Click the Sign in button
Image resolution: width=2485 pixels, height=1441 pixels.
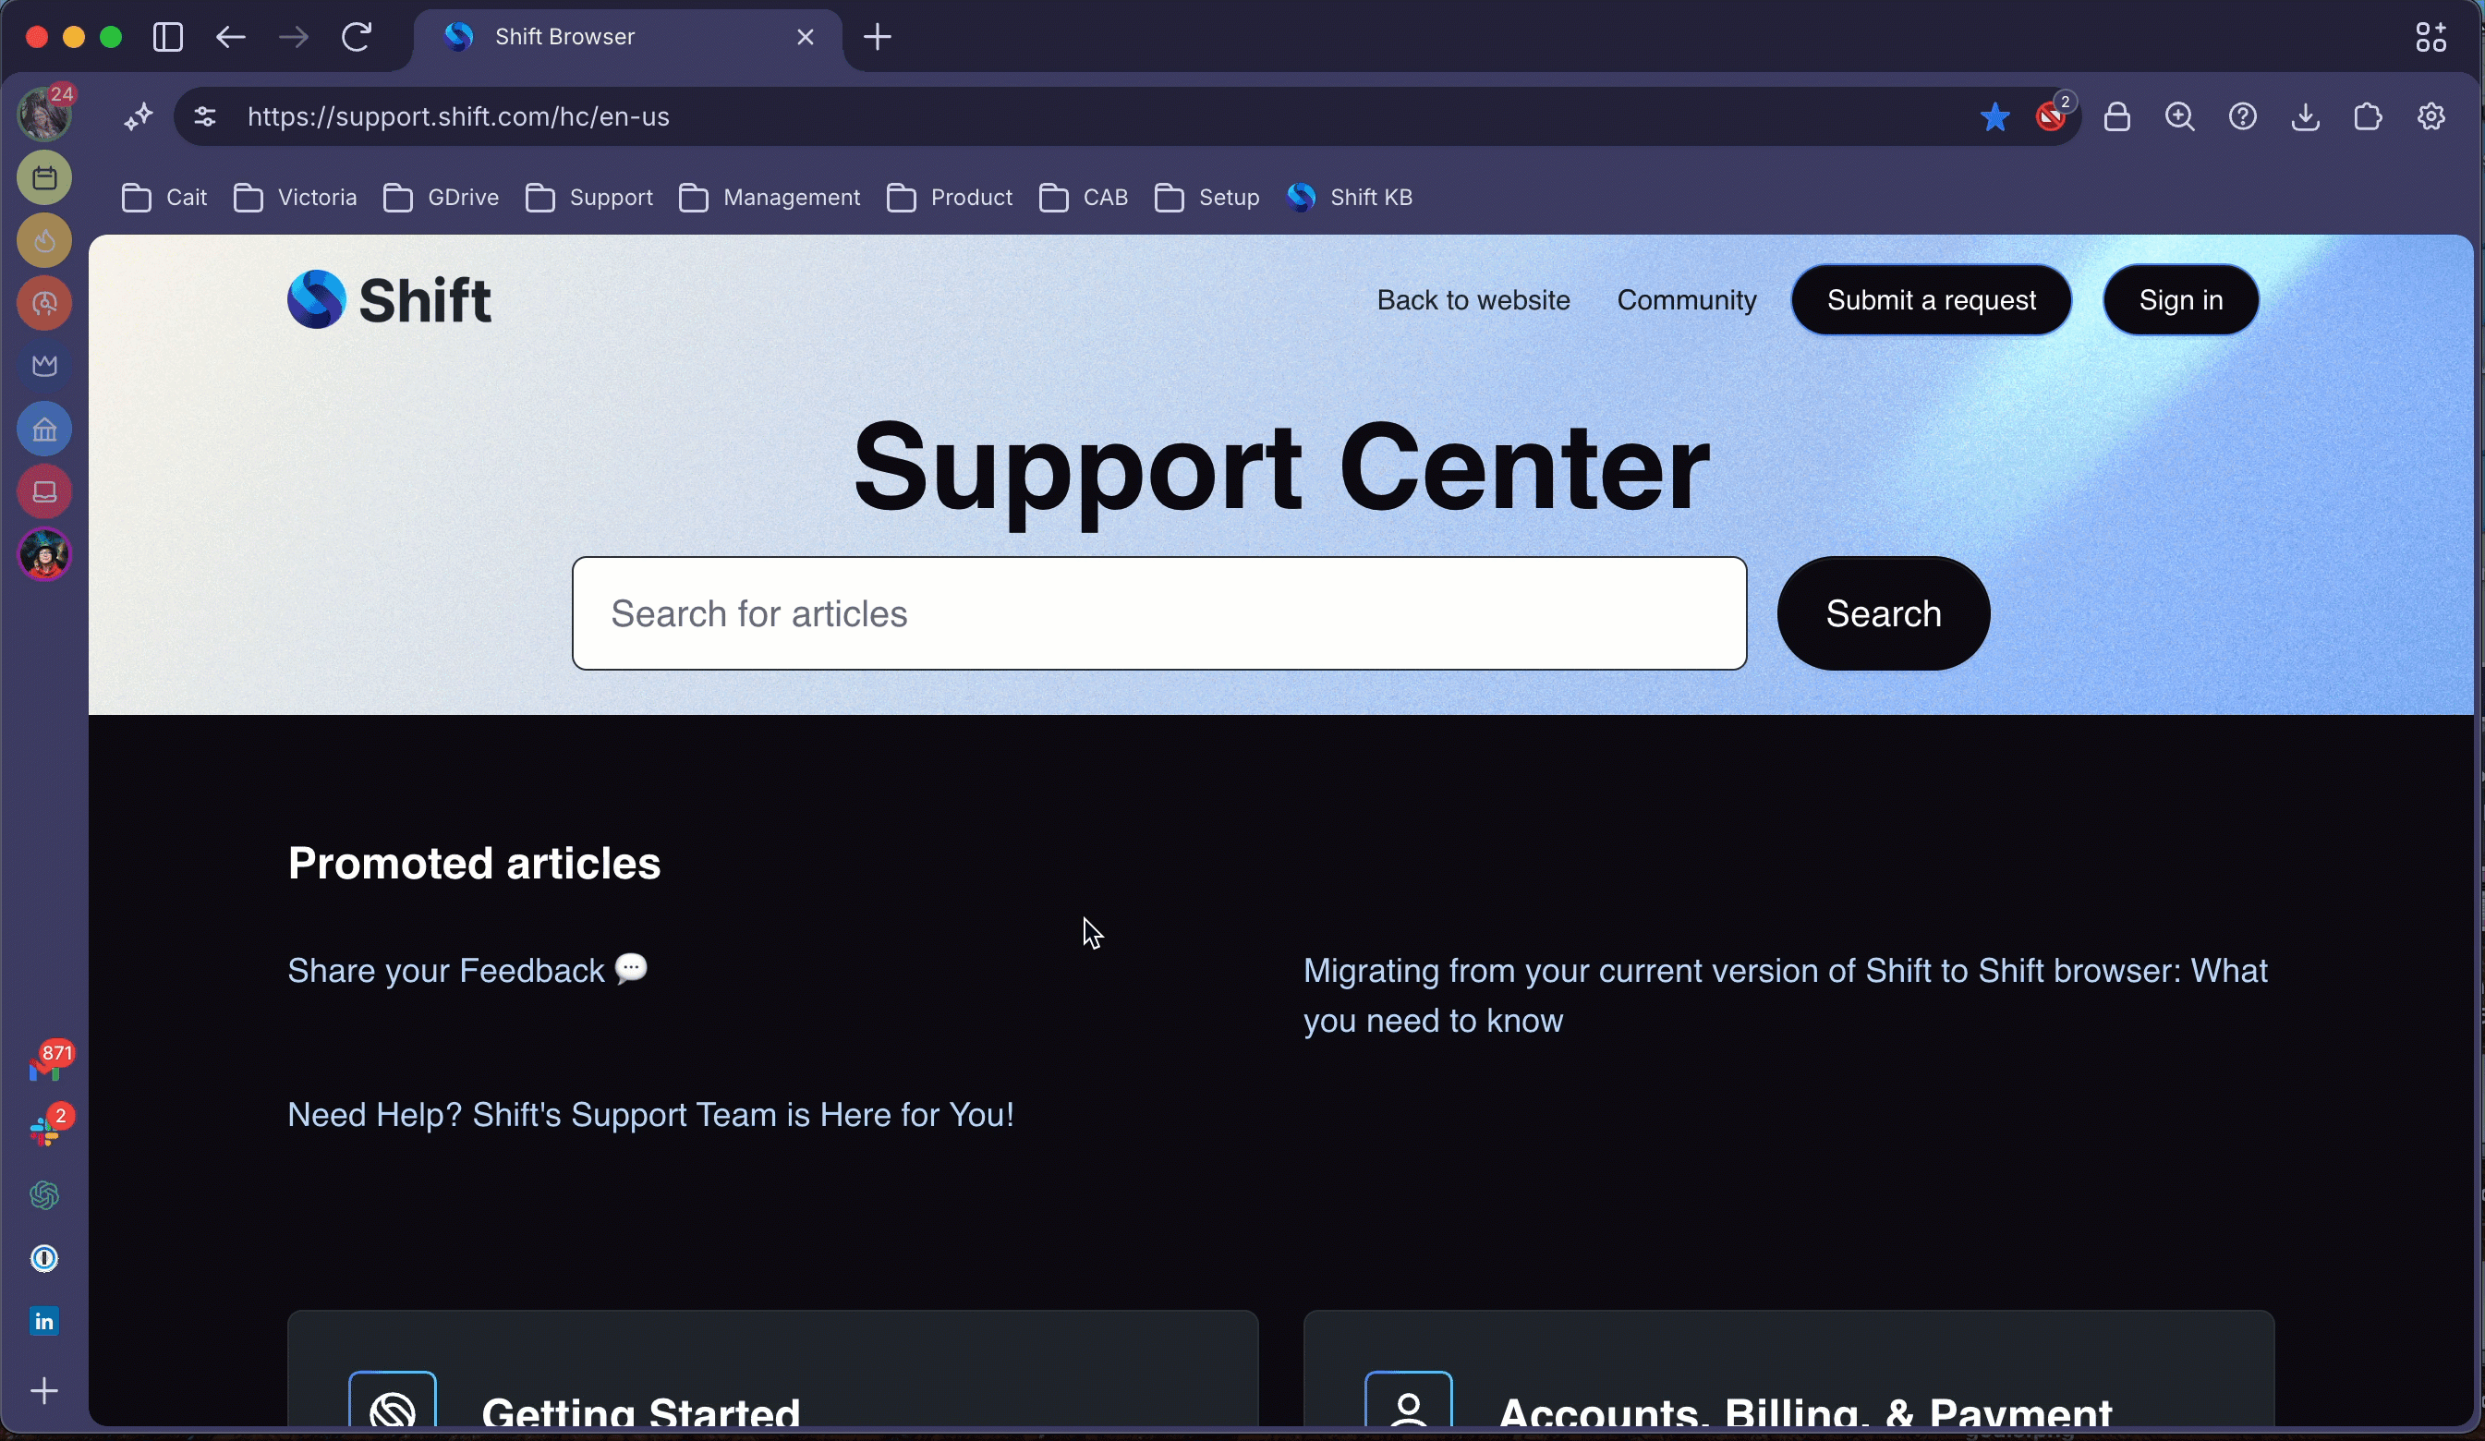(2180, 300)
